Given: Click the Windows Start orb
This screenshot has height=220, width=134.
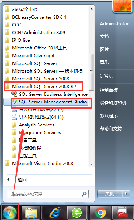Looking at the screenshot, I should (9, 212).
